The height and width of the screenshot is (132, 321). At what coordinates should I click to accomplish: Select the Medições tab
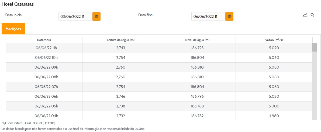click(x=13, y=29)
